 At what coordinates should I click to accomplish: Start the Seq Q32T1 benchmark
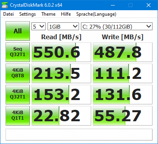[18, 52]
